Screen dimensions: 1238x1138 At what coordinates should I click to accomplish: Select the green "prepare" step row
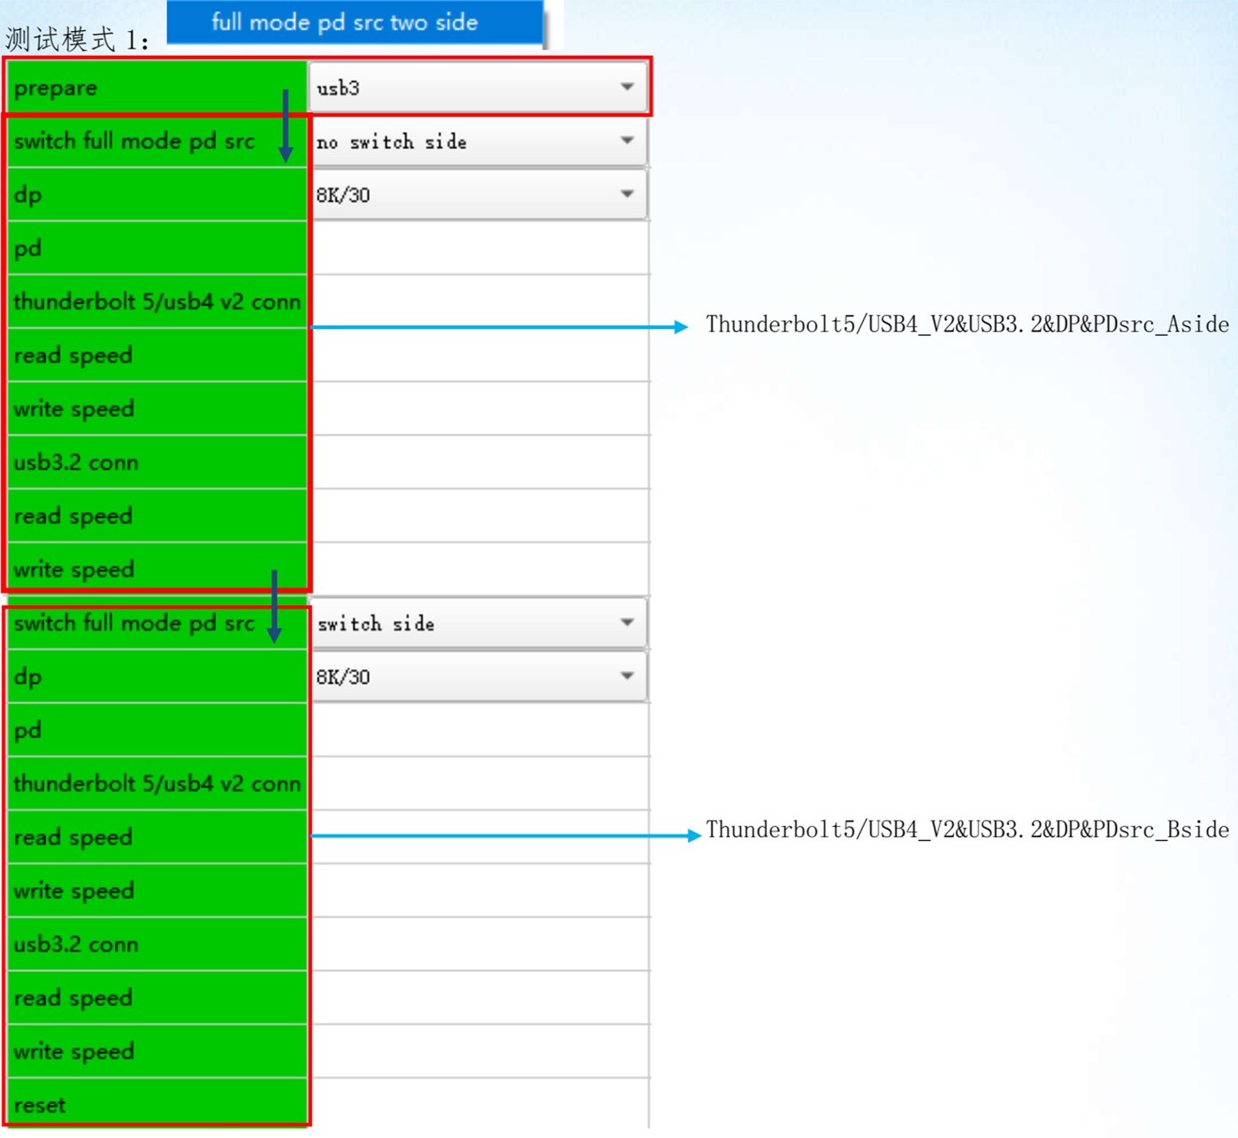[157, 88]
